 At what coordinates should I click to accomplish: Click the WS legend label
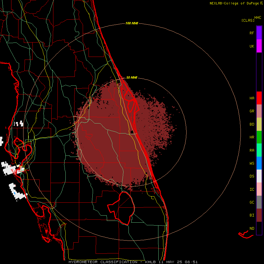point(252,163)
